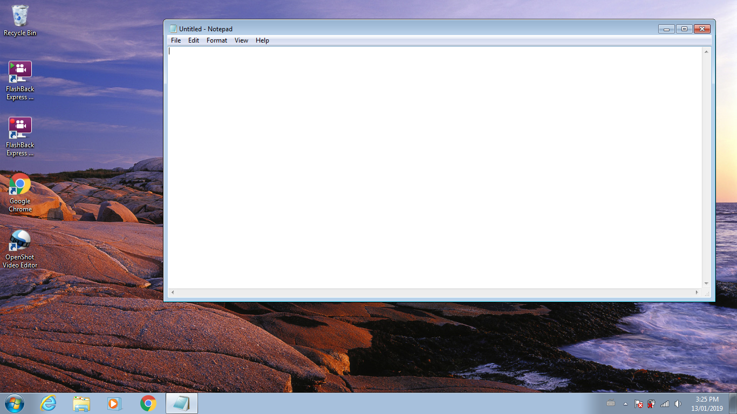
Task: Open the Edit menu in Notepad
Action: [193, 40]
